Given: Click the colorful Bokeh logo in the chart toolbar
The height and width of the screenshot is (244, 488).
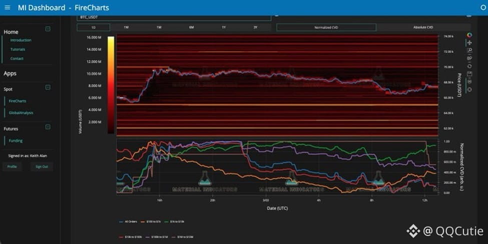Looking at the screenshot, I should [x=469, y=35].
